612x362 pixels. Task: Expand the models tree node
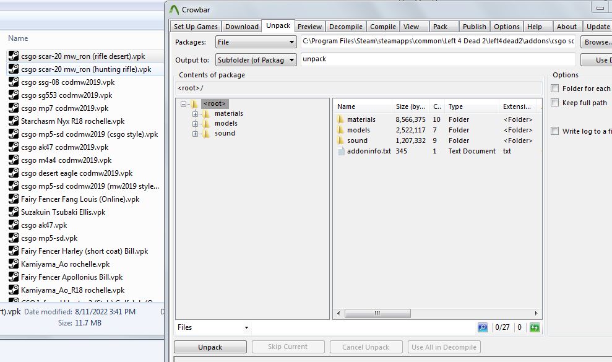coord(195,124)
